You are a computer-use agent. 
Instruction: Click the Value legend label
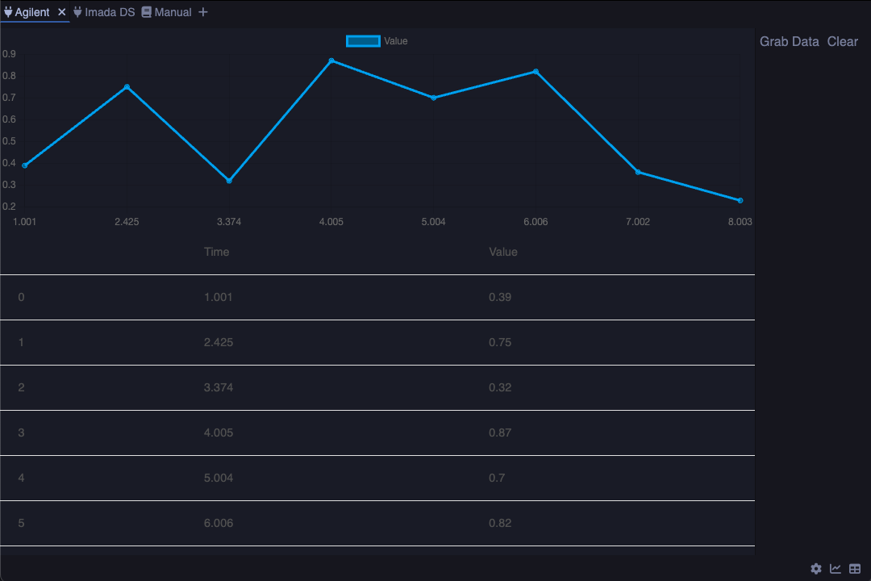[396, 41]
